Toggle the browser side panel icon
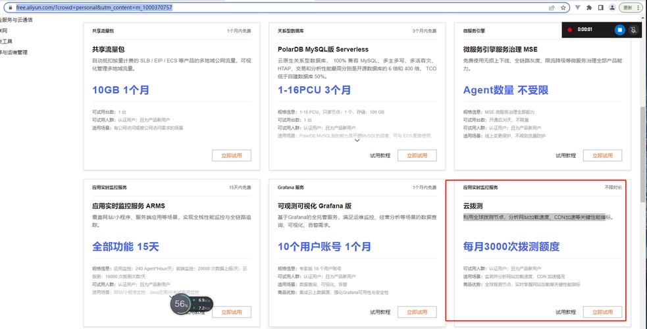 pos(601,7)
